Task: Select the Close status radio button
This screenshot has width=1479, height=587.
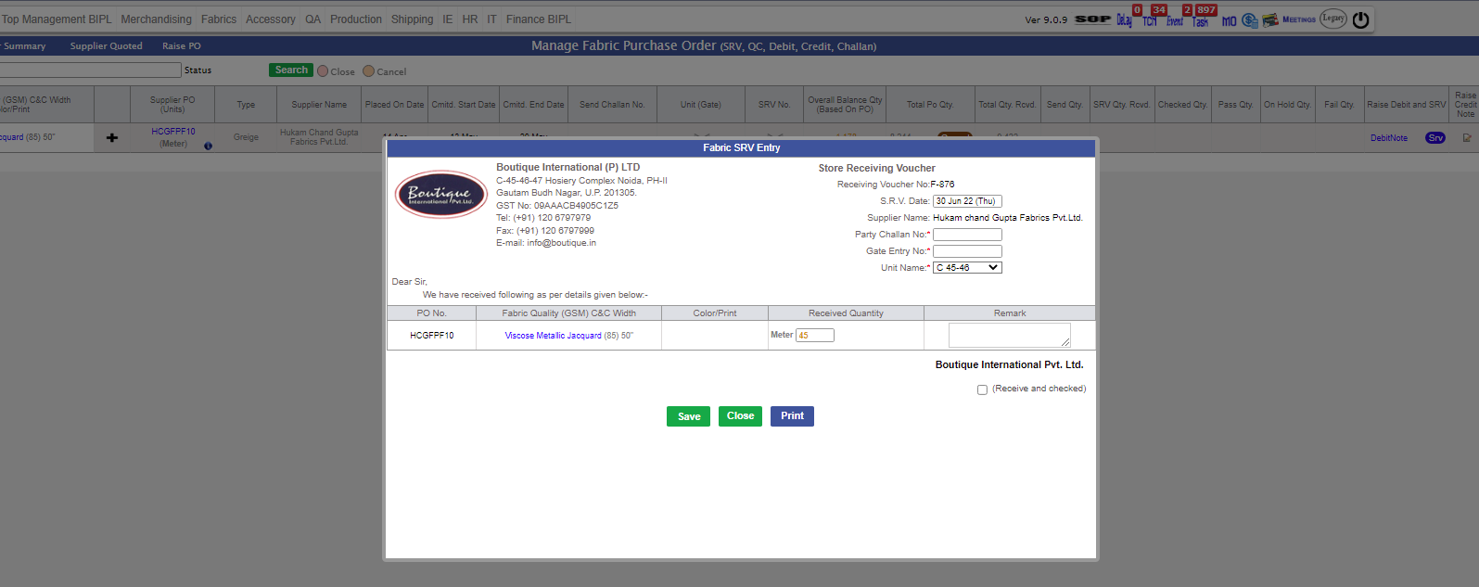Action: click(323, 70)
